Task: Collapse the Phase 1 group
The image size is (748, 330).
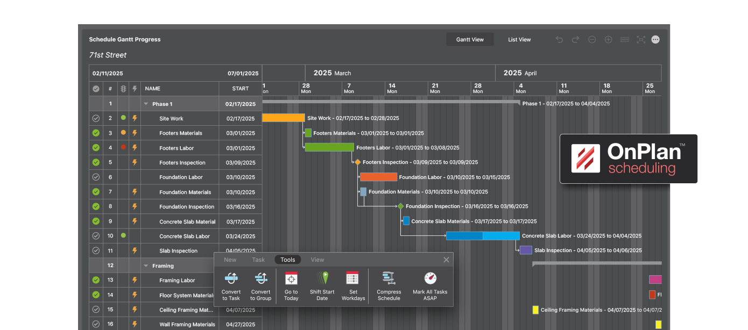Action: pyautogui.click(x=146, y=104)
